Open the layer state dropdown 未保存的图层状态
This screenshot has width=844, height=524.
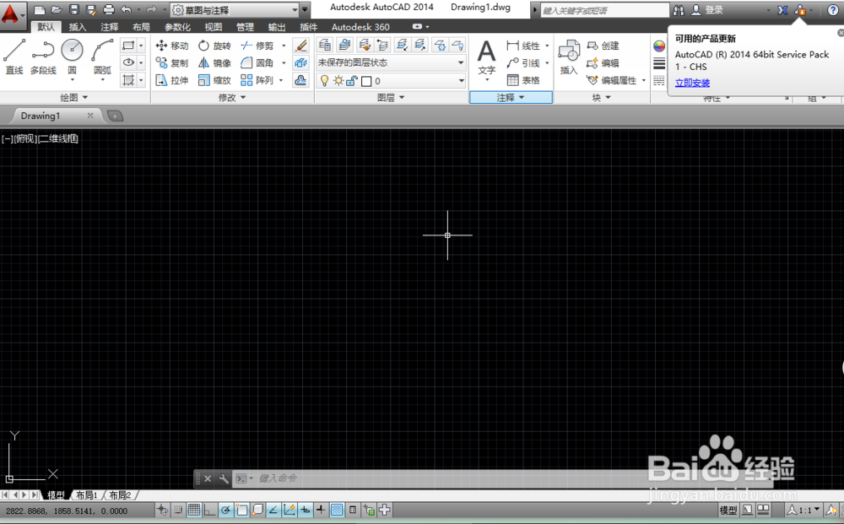(391, 63)
